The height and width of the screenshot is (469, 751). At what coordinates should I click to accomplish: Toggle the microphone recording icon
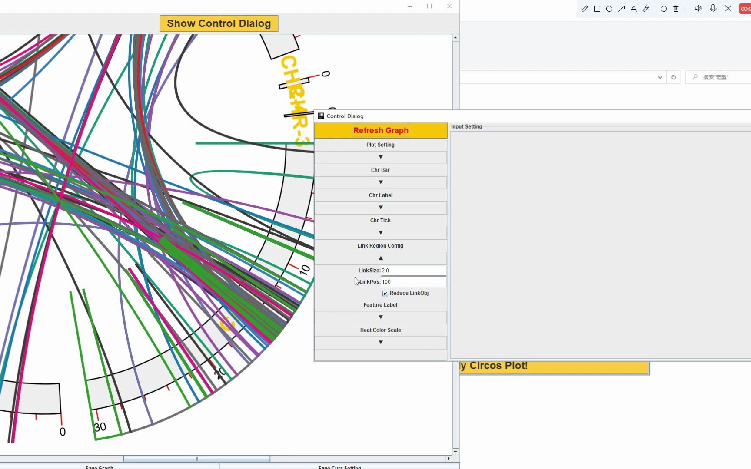tap(713, 9)
